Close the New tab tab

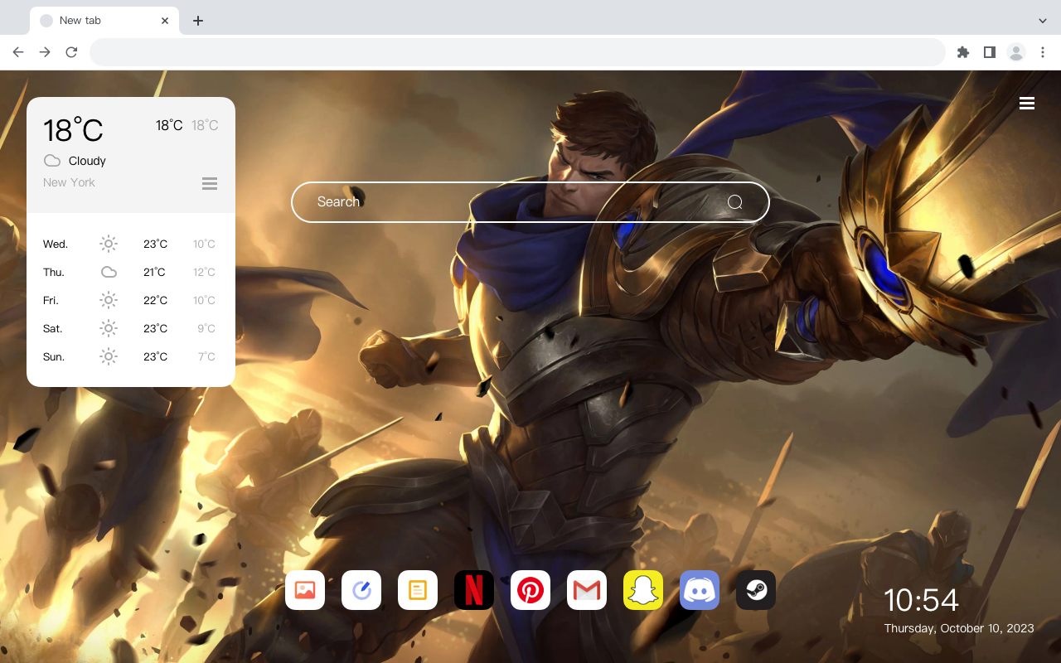click(x=165, y=21)
